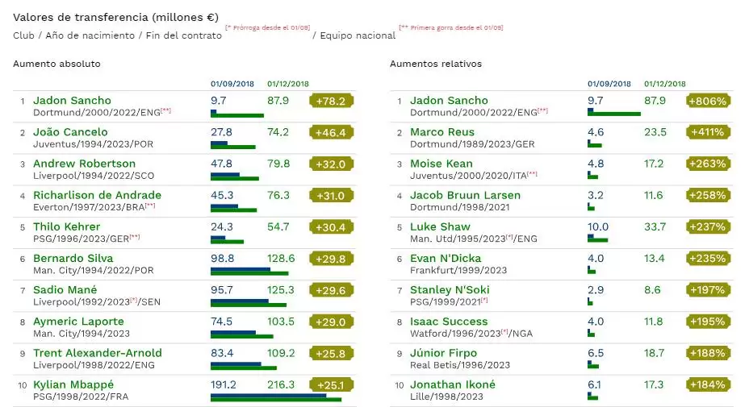Click the Luke Shaw player link
The image size is (749, 407).
440,226
